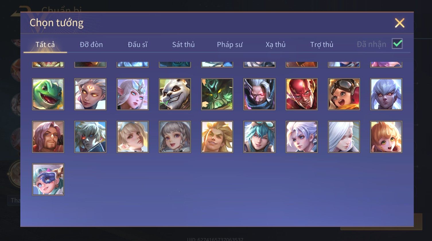
Task: Switch to the Trợ thủ tab
Action: coord(322,44)
